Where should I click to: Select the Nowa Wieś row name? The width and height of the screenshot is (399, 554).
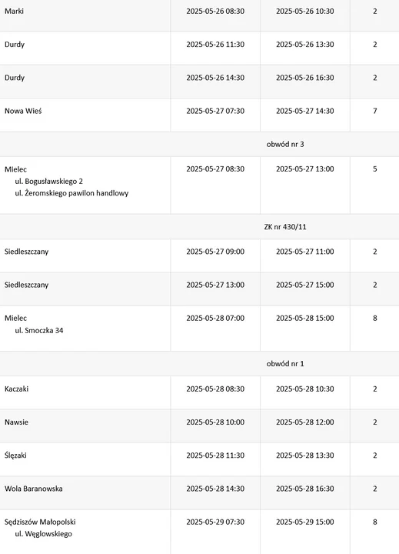pyautogui.click(x=23, y=111)
